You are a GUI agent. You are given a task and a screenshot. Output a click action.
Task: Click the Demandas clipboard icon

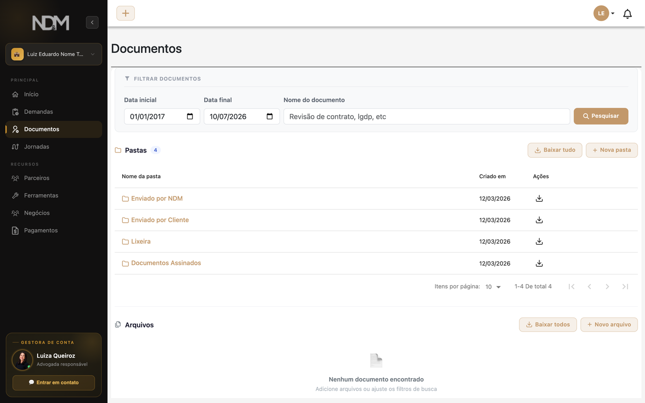point(15,112)
